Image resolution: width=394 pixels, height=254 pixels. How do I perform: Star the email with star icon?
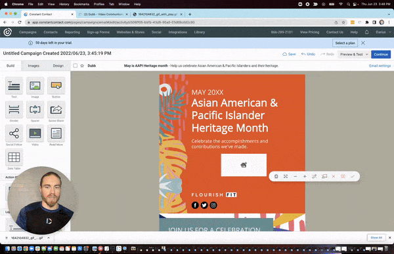pyautogui.click(x=82, y=65)
